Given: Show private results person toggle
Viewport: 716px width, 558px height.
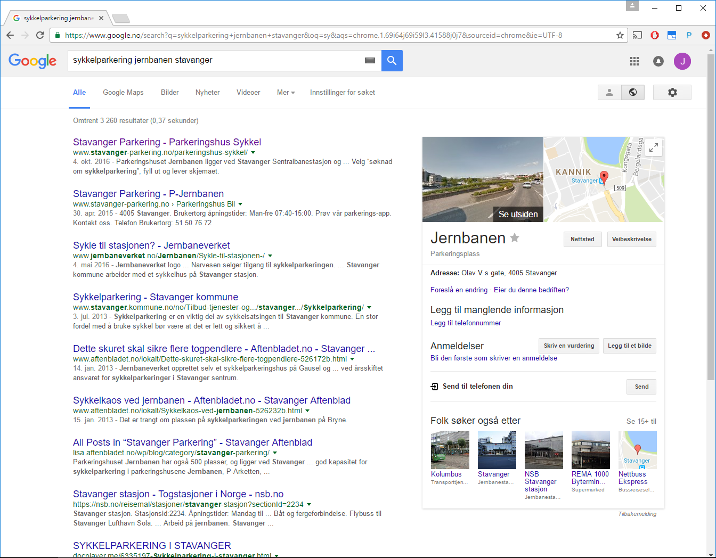Looking at the screenshot, I should click(x=609, y=92).
